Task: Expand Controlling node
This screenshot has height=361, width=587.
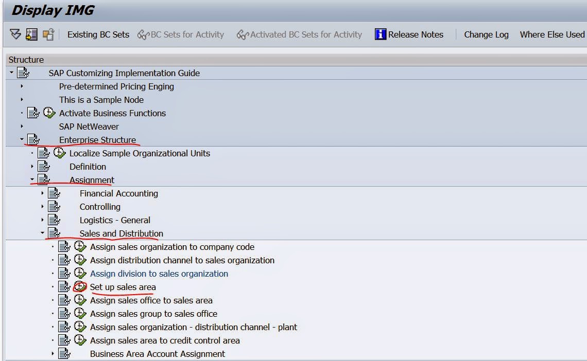Action: tap(42, 206)
